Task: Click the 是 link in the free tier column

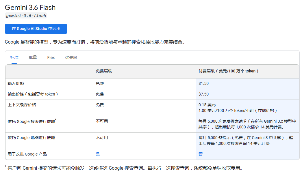Action: (x=98, y=154)
